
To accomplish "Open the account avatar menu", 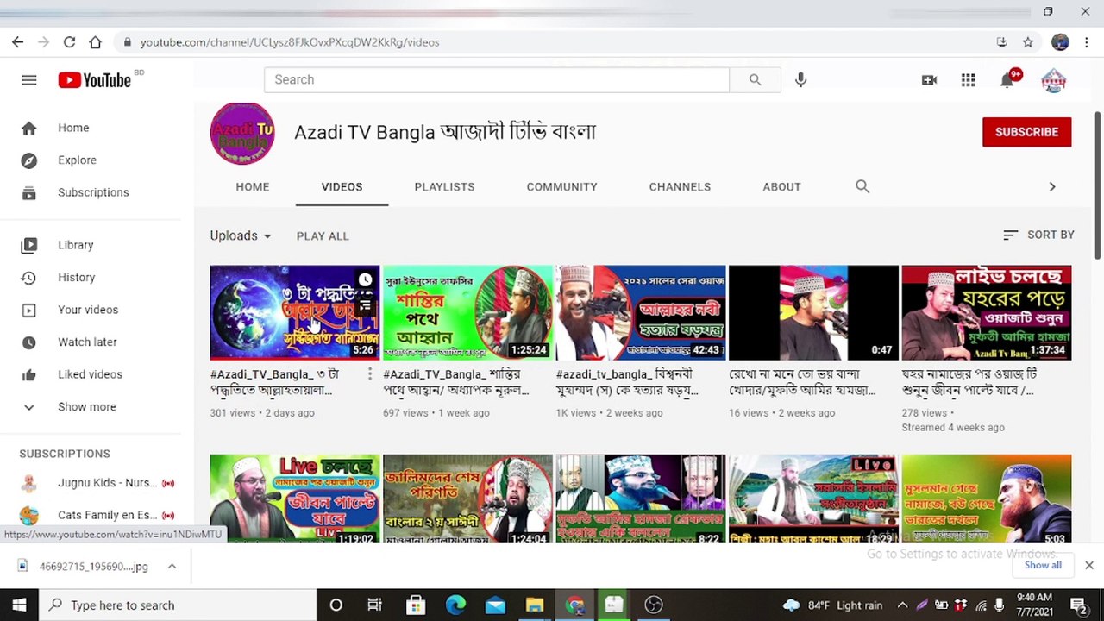I will [x=1053, y=80].
